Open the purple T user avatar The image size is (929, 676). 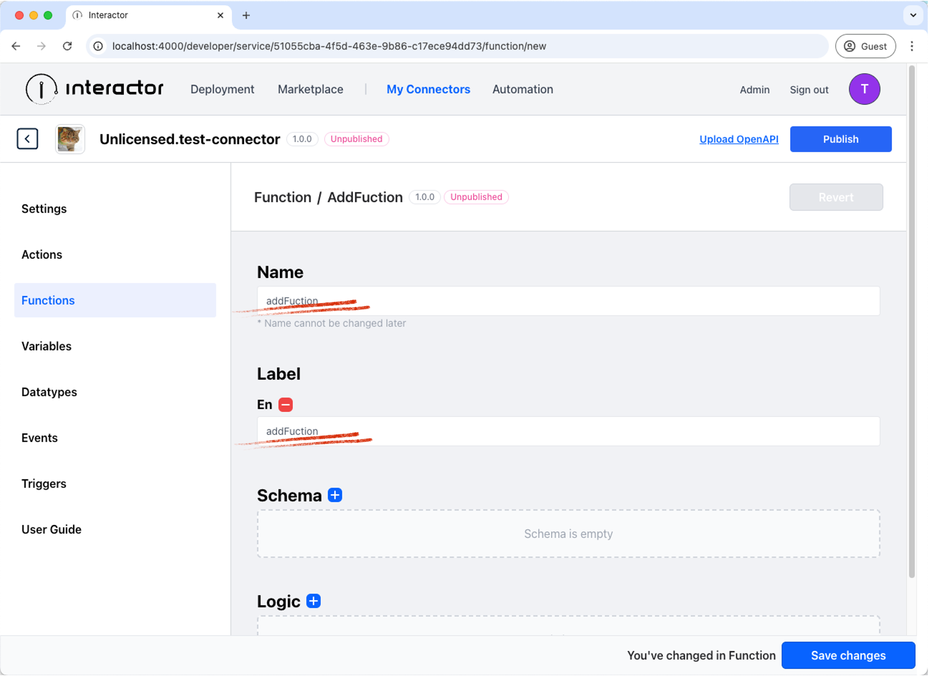(x=865, y=89)
